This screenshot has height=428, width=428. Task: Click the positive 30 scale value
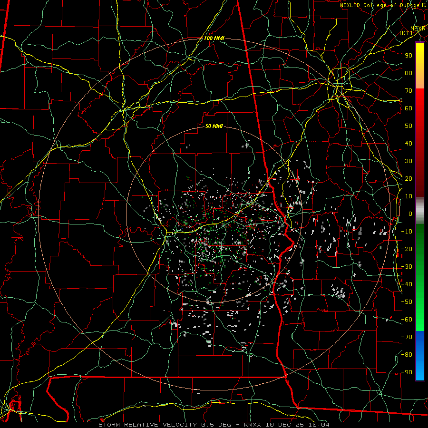tap(409, 161)
